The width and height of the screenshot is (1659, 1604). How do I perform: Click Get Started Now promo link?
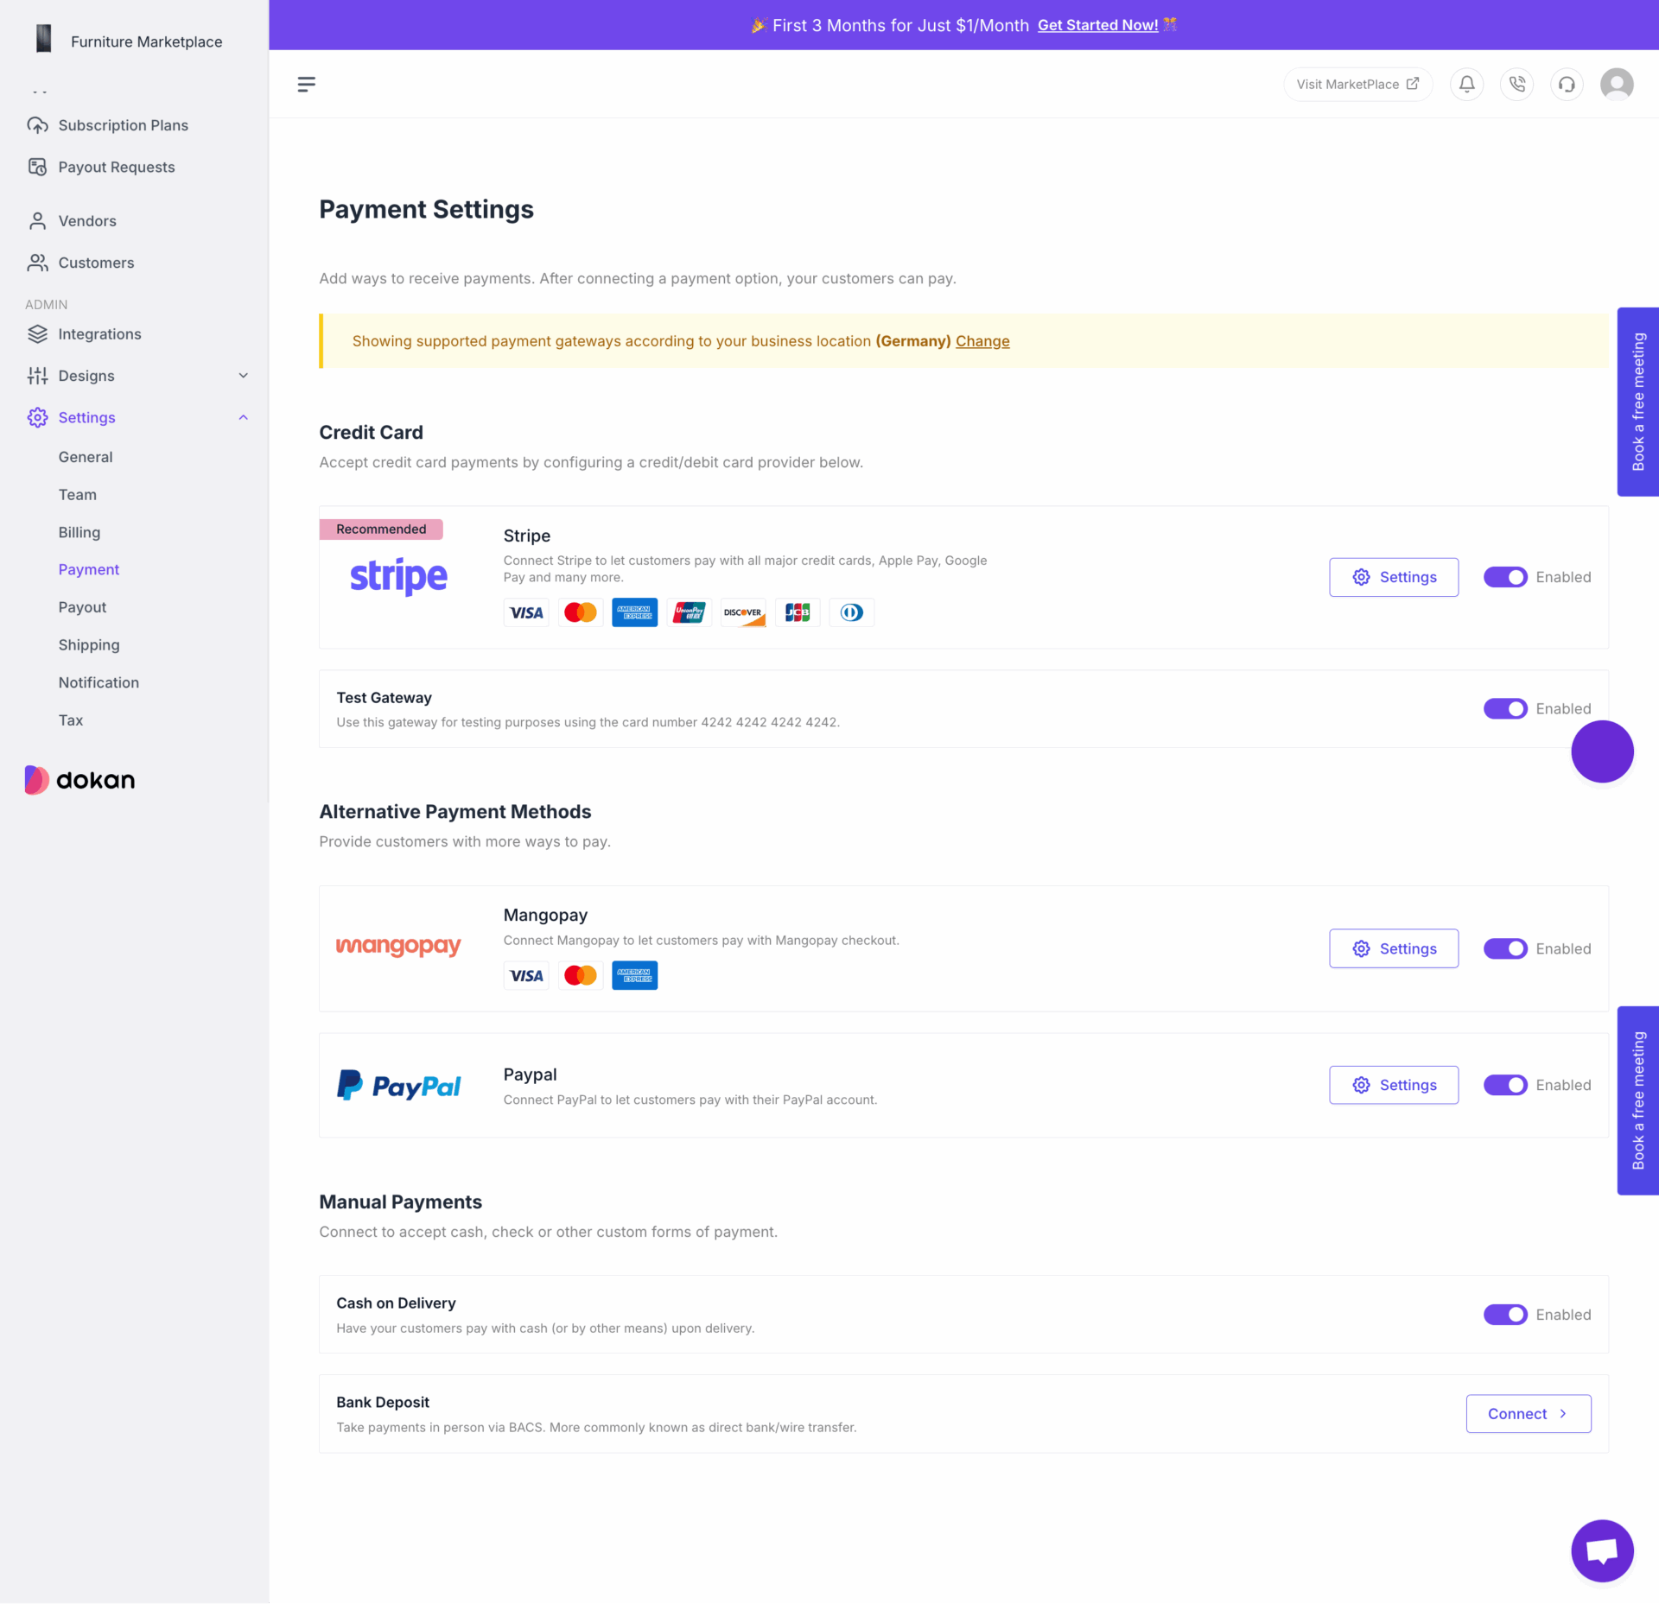click(x=1097, y=23)
